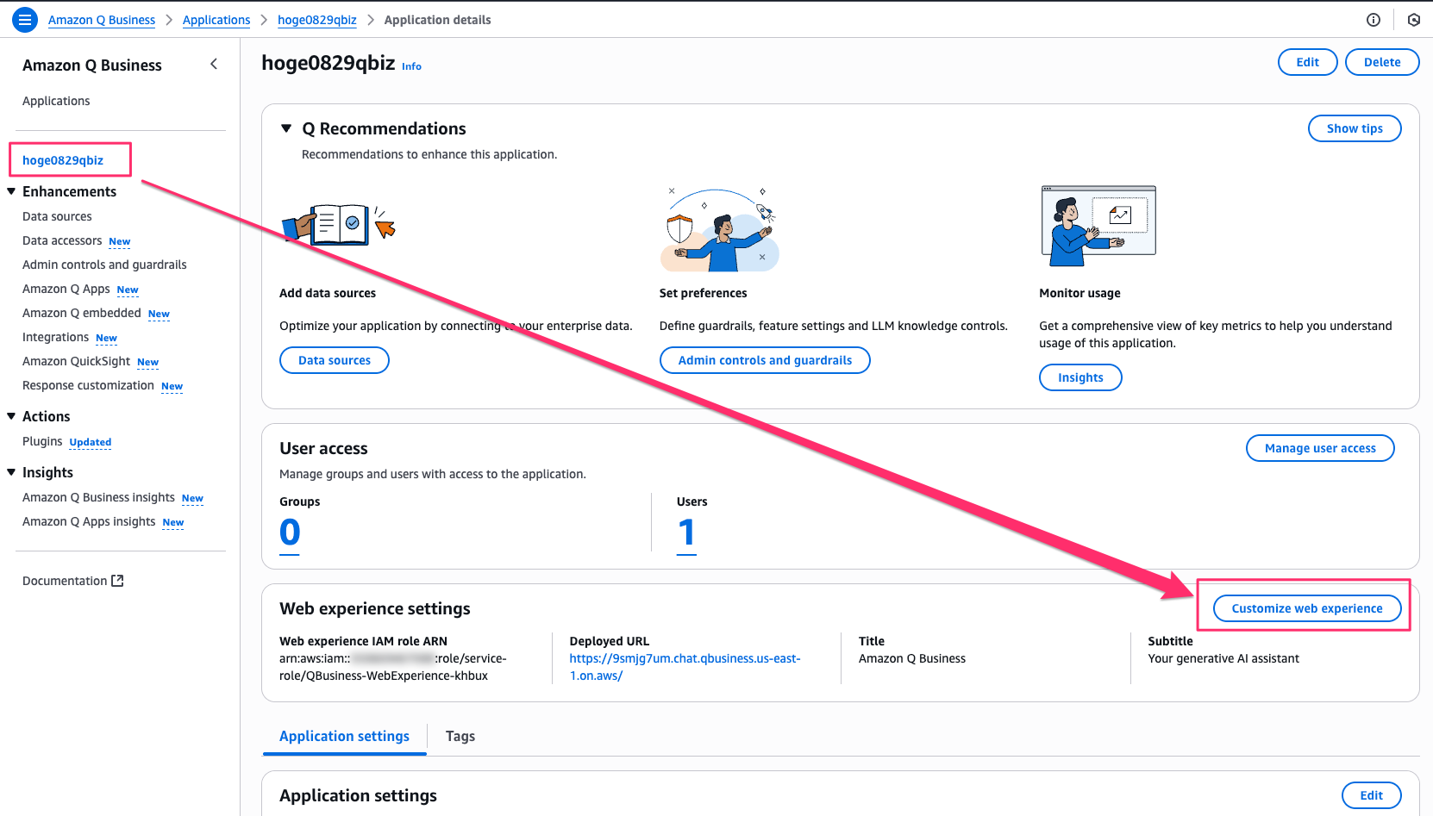Click the Updated badge beside Plugins

pyautogui.click(x=91, y=442)
